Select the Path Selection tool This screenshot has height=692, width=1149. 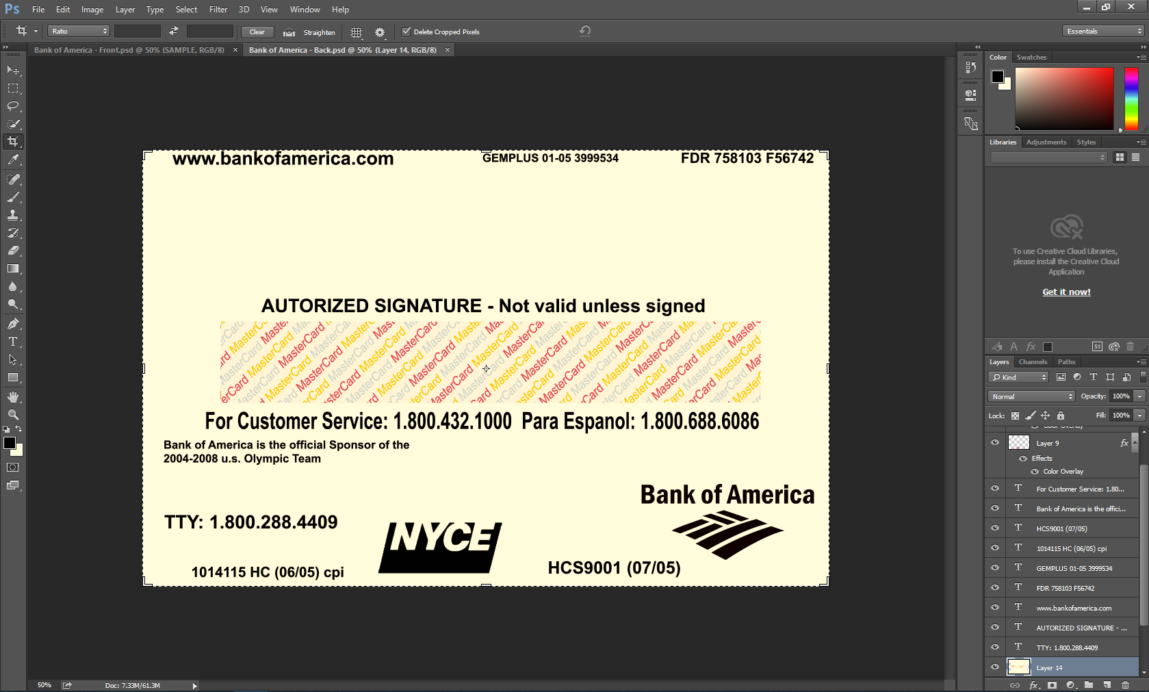(13, 359)
